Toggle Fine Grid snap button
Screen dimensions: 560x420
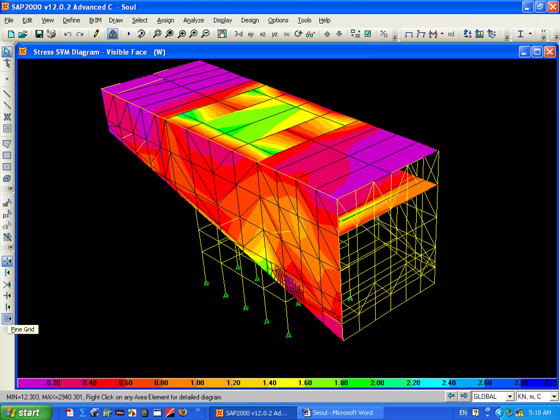[x=7, y=319]
